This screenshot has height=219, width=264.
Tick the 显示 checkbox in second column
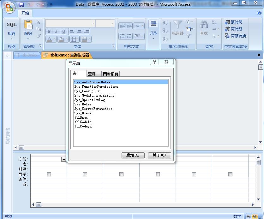(x=85, y=174)
